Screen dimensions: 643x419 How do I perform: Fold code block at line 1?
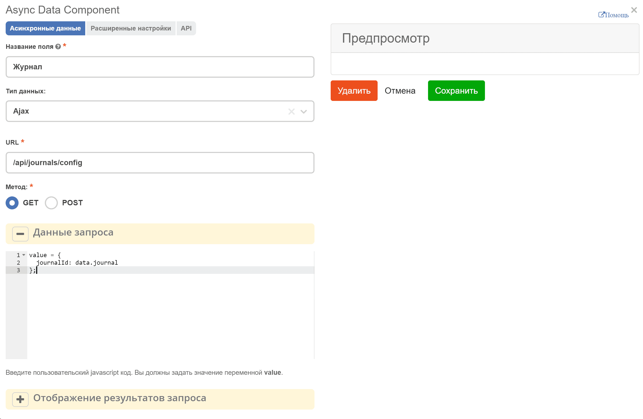24,255
